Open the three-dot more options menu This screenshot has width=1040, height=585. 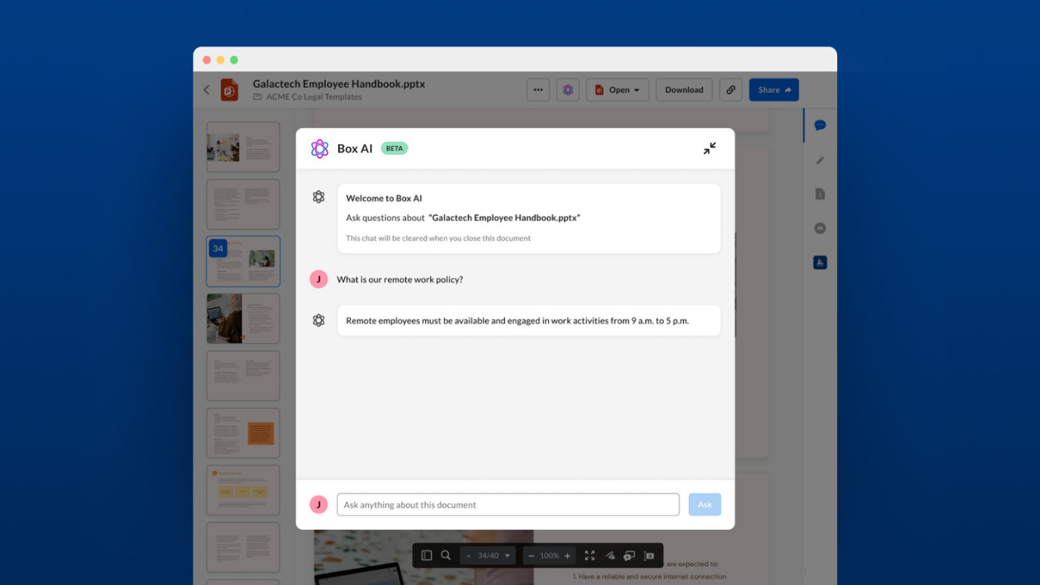click(538, 90)
